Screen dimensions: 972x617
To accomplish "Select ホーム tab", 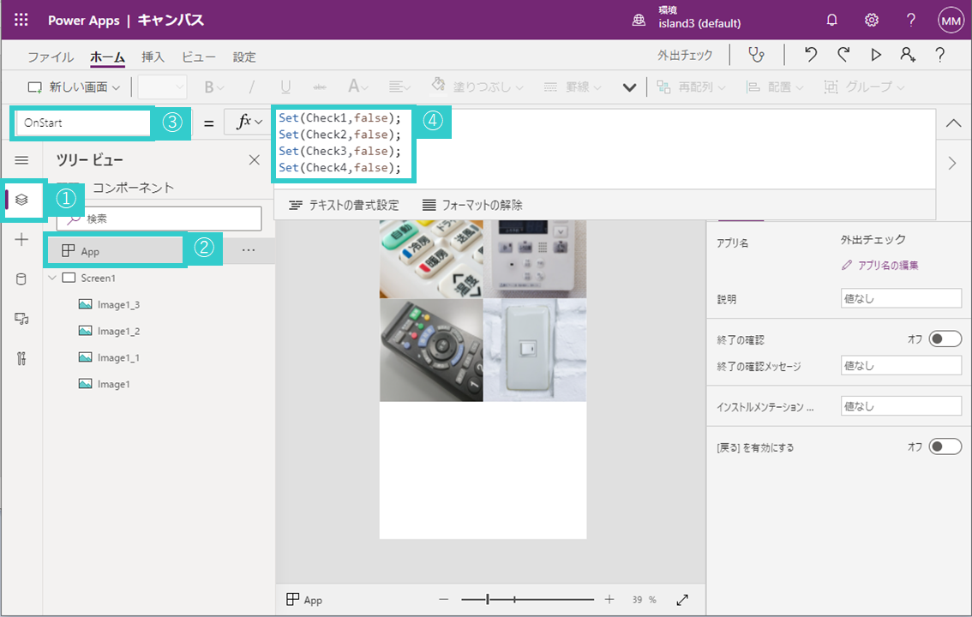I will tap(107, 57).
